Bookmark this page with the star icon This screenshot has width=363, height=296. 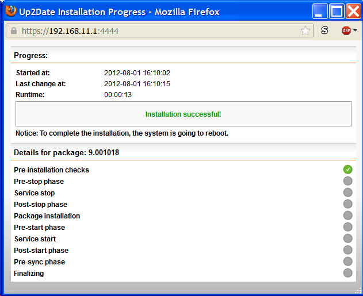(x=305, y=31)
